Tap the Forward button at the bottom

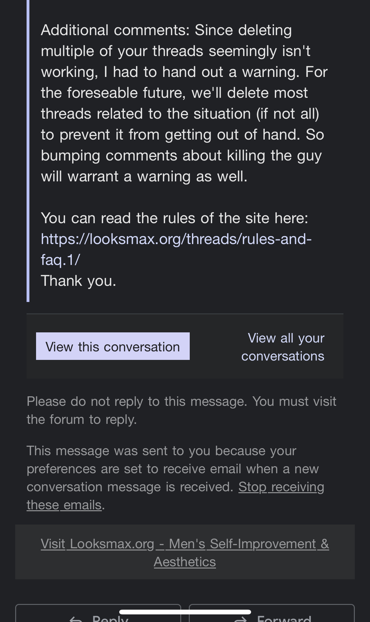pyautogui.click(x=272, y=613)
